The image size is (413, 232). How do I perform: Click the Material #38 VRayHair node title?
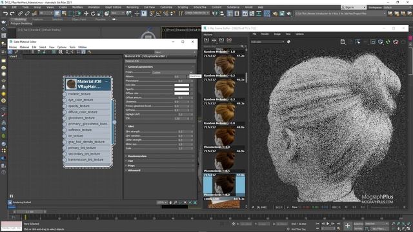(x=89, y=84)
